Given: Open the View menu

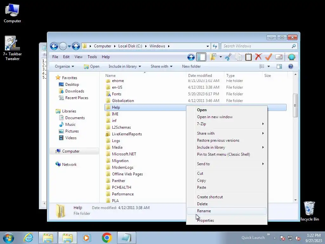Looking at the screenshot, I should click(79, 57).
